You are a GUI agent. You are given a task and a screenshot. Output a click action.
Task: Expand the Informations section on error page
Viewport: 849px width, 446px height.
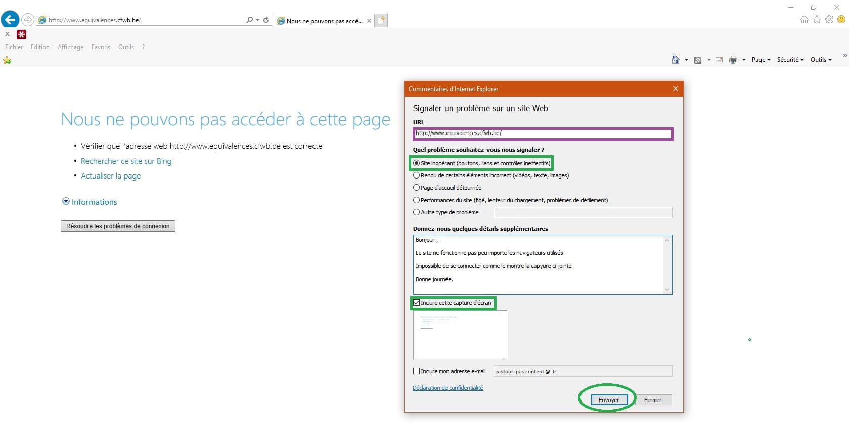click(66, 202)
